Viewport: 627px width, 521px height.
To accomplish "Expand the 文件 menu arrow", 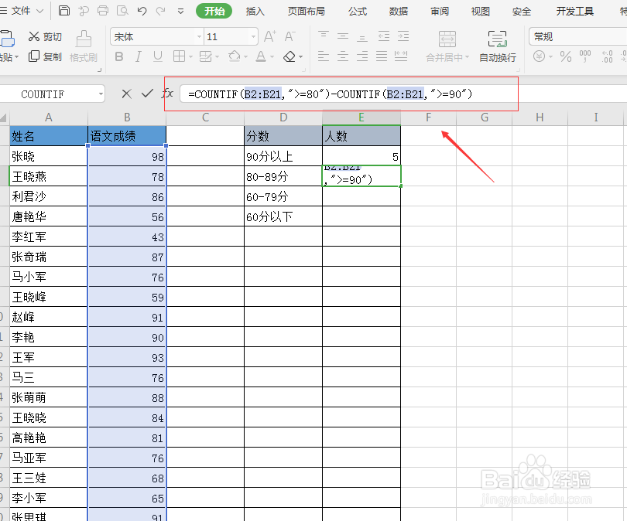I will coord(39,11).
